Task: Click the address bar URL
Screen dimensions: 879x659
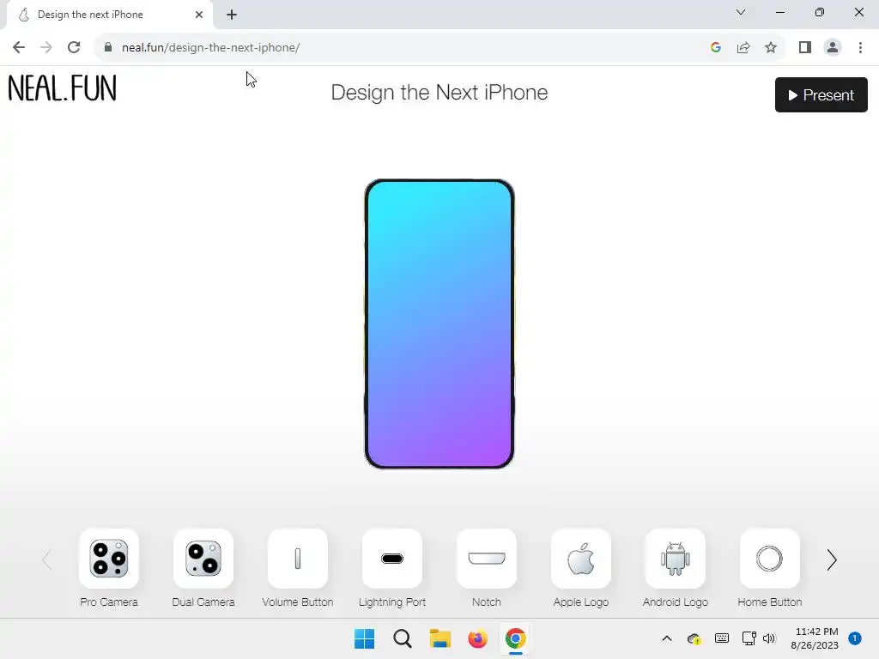Action: pyautogui.click(x=211, y=48)
